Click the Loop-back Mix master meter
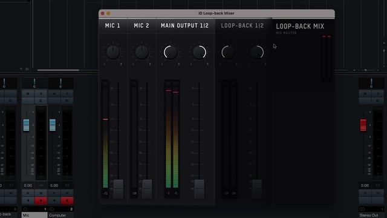Viewport: 387px width, 218px height. pyautogui.click(x=327, y=58)
